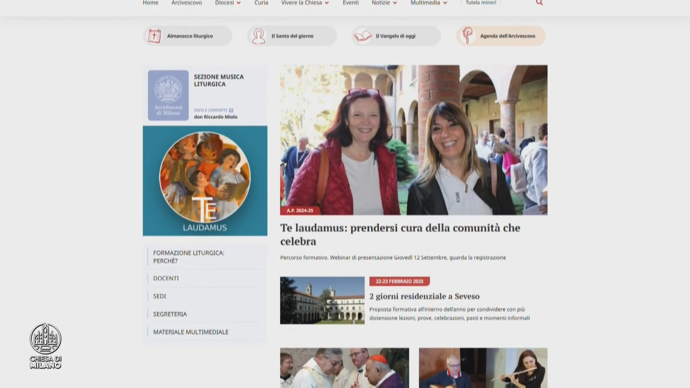The image size is (690, 388).
Task: Click the Info e contatti small icon
Action: [x=231, y=110]
